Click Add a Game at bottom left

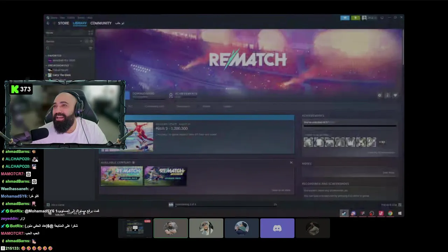pyautogui.click(x=56, y=205)
